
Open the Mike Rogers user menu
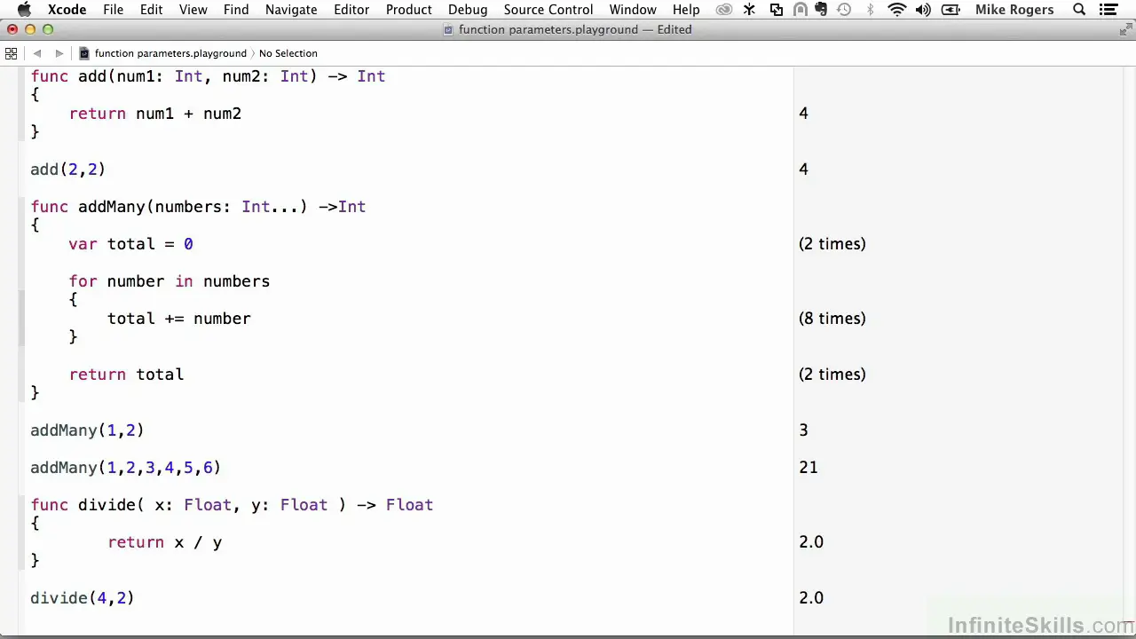1014,10
